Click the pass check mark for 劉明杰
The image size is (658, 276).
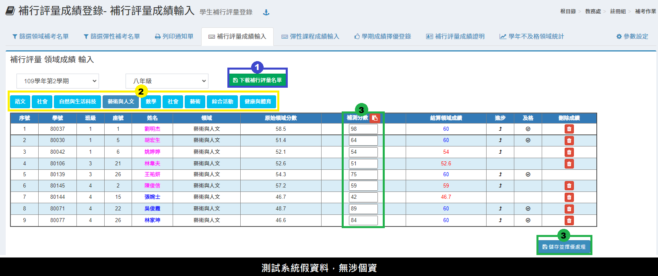528,129
